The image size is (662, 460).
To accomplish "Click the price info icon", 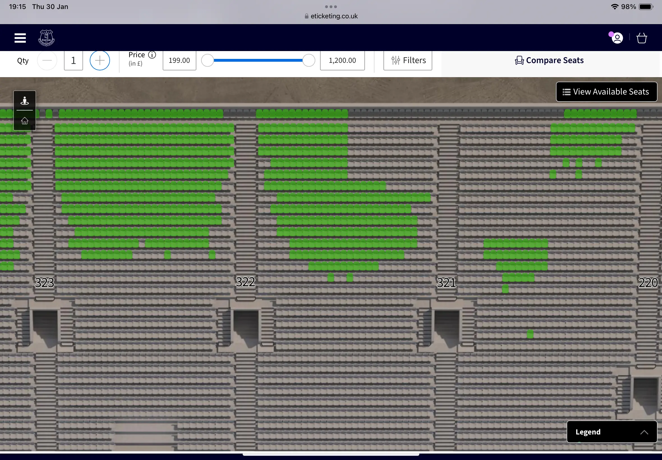I will click(x=152, y=55).
